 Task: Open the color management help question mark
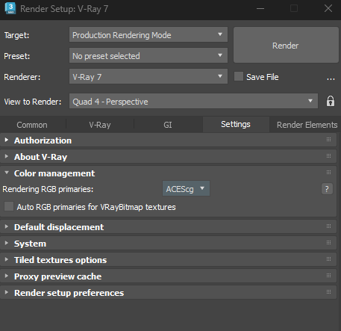(x=327, y=189)
